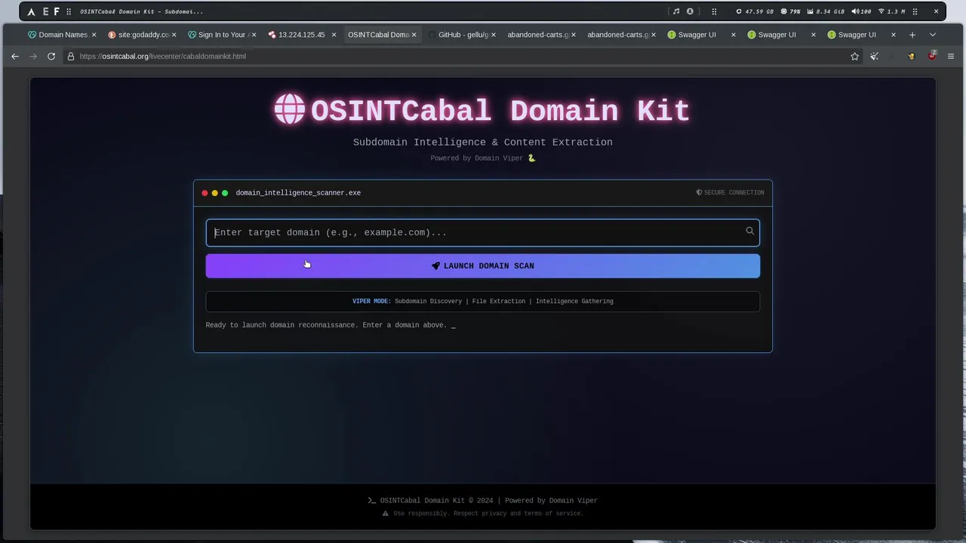966x543 pixels.
Task: Click the browser address bar URL
Action: point(162,57)
